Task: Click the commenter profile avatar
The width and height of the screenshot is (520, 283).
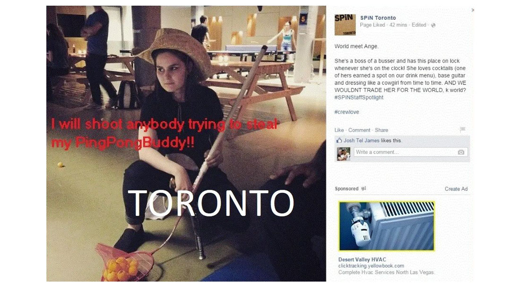Action: (x=344, y=154)
